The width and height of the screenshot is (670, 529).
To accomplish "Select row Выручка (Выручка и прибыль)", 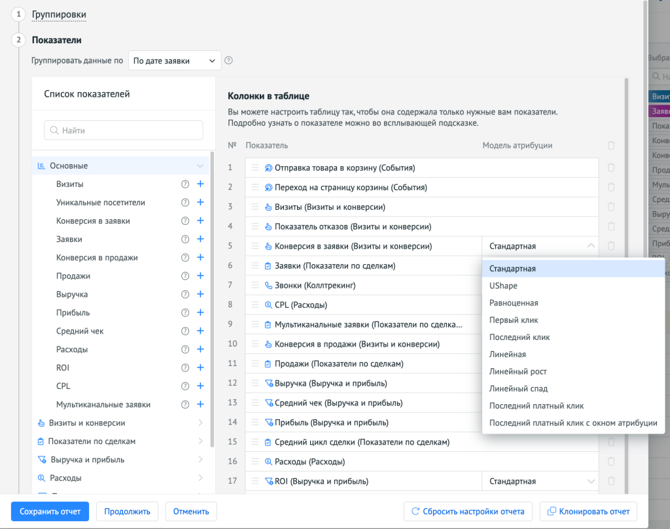I will [364, 383].
